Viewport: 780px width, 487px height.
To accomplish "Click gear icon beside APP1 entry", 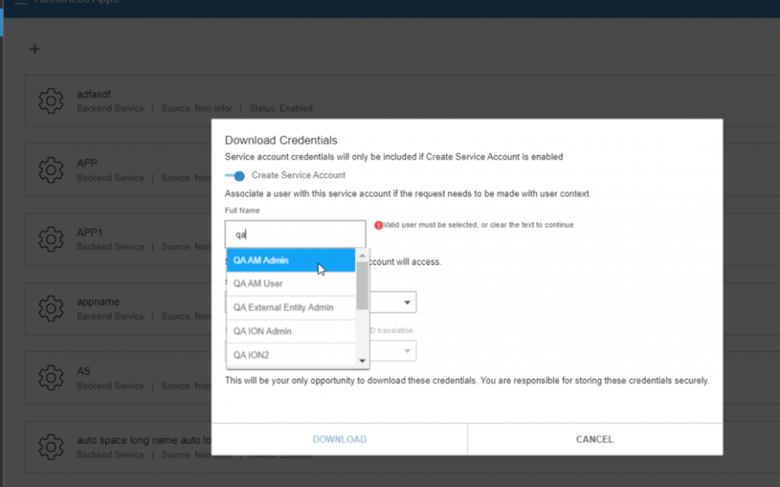I will pyautogui.click(x=50, y=239).
